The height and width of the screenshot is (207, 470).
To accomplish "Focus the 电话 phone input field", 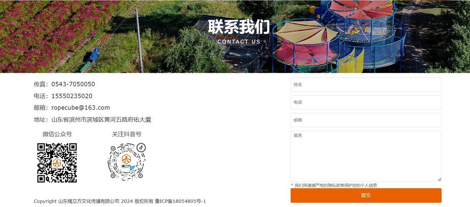I will tap(366, 102).
